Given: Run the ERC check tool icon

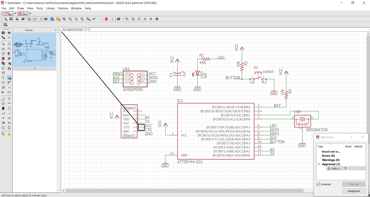Looking at the screenshot, I should 3,134.
